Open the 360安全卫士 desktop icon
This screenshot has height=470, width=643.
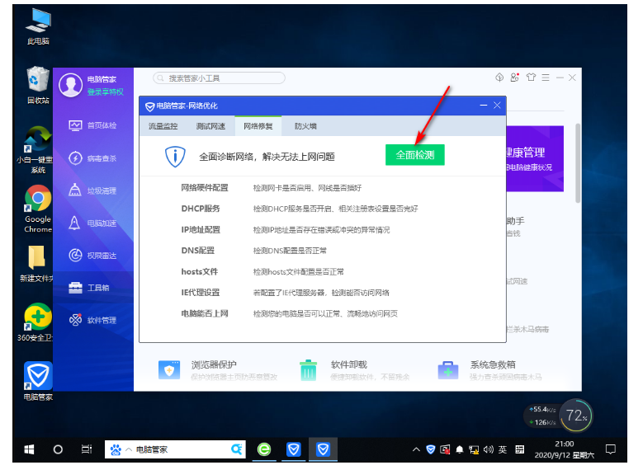(37, 322)
